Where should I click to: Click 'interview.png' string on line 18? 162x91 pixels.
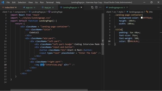tap(54, 65)
